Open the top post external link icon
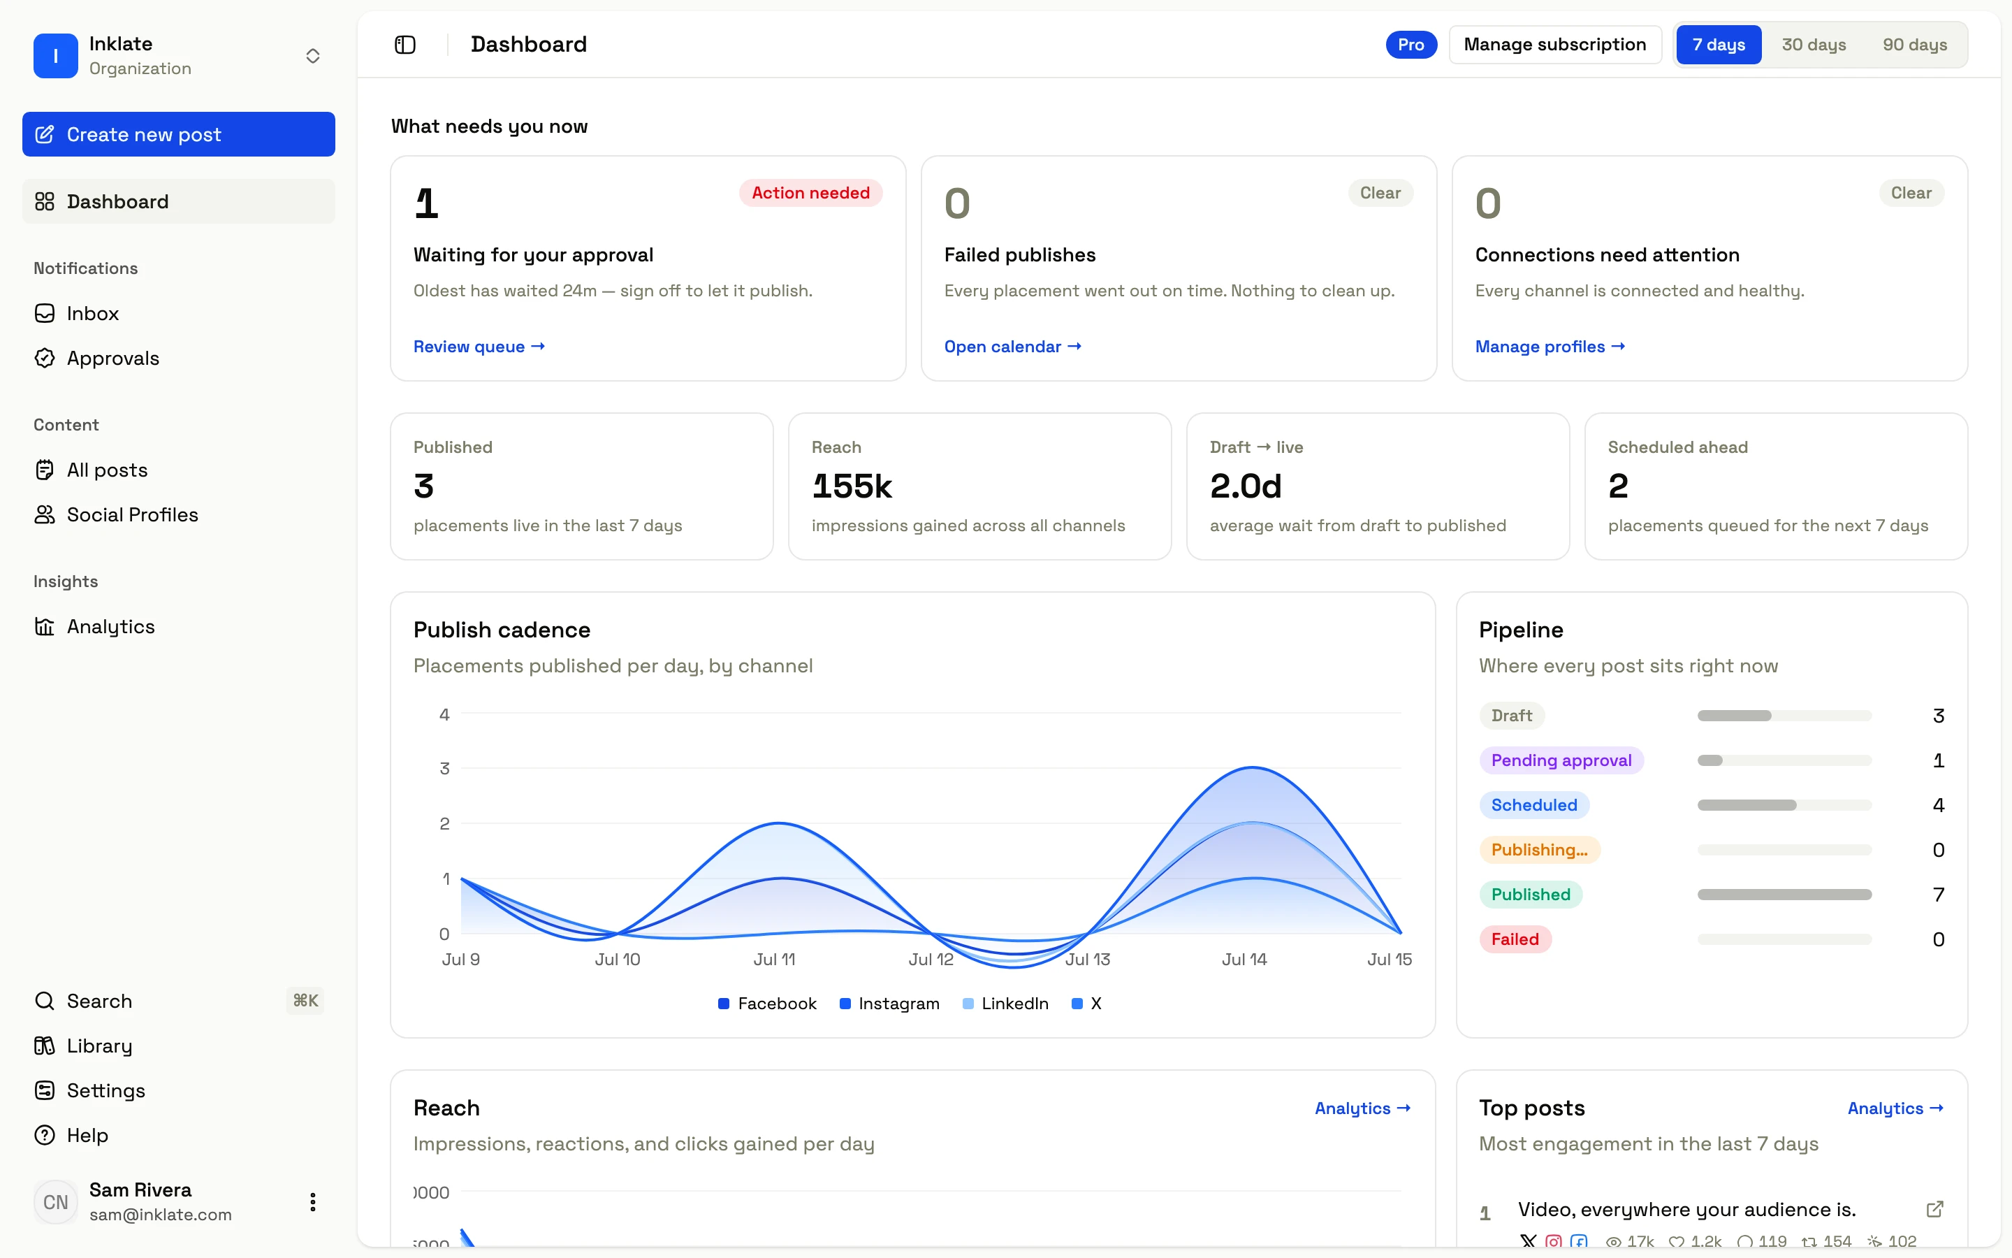The image size is (2012, 1258). [x=1934, y=1209]
